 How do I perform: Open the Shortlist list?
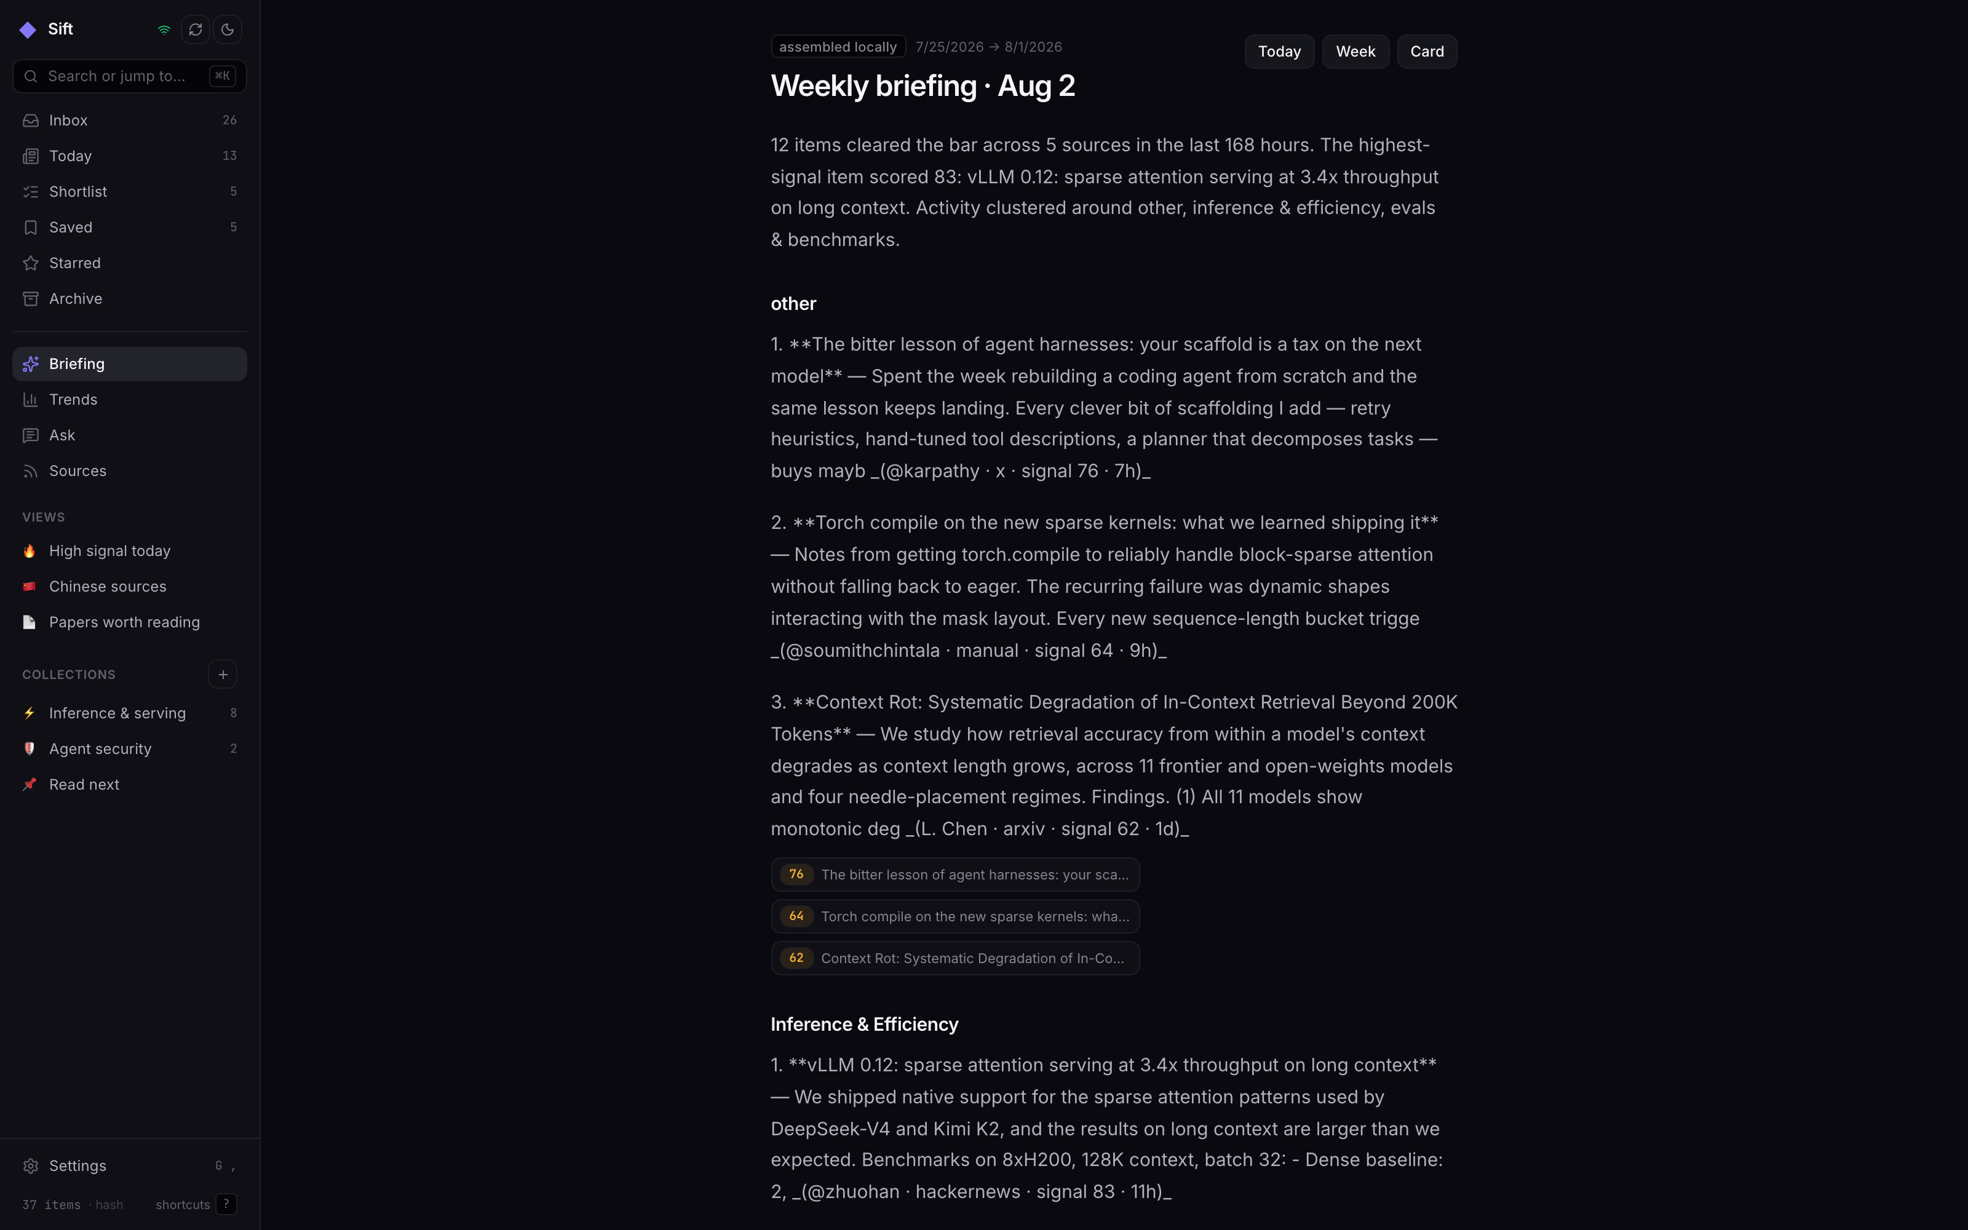[x=129, y=192]
